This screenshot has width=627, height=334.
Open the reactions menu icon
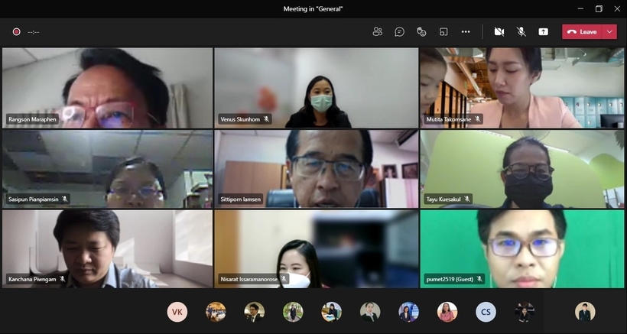421,32
